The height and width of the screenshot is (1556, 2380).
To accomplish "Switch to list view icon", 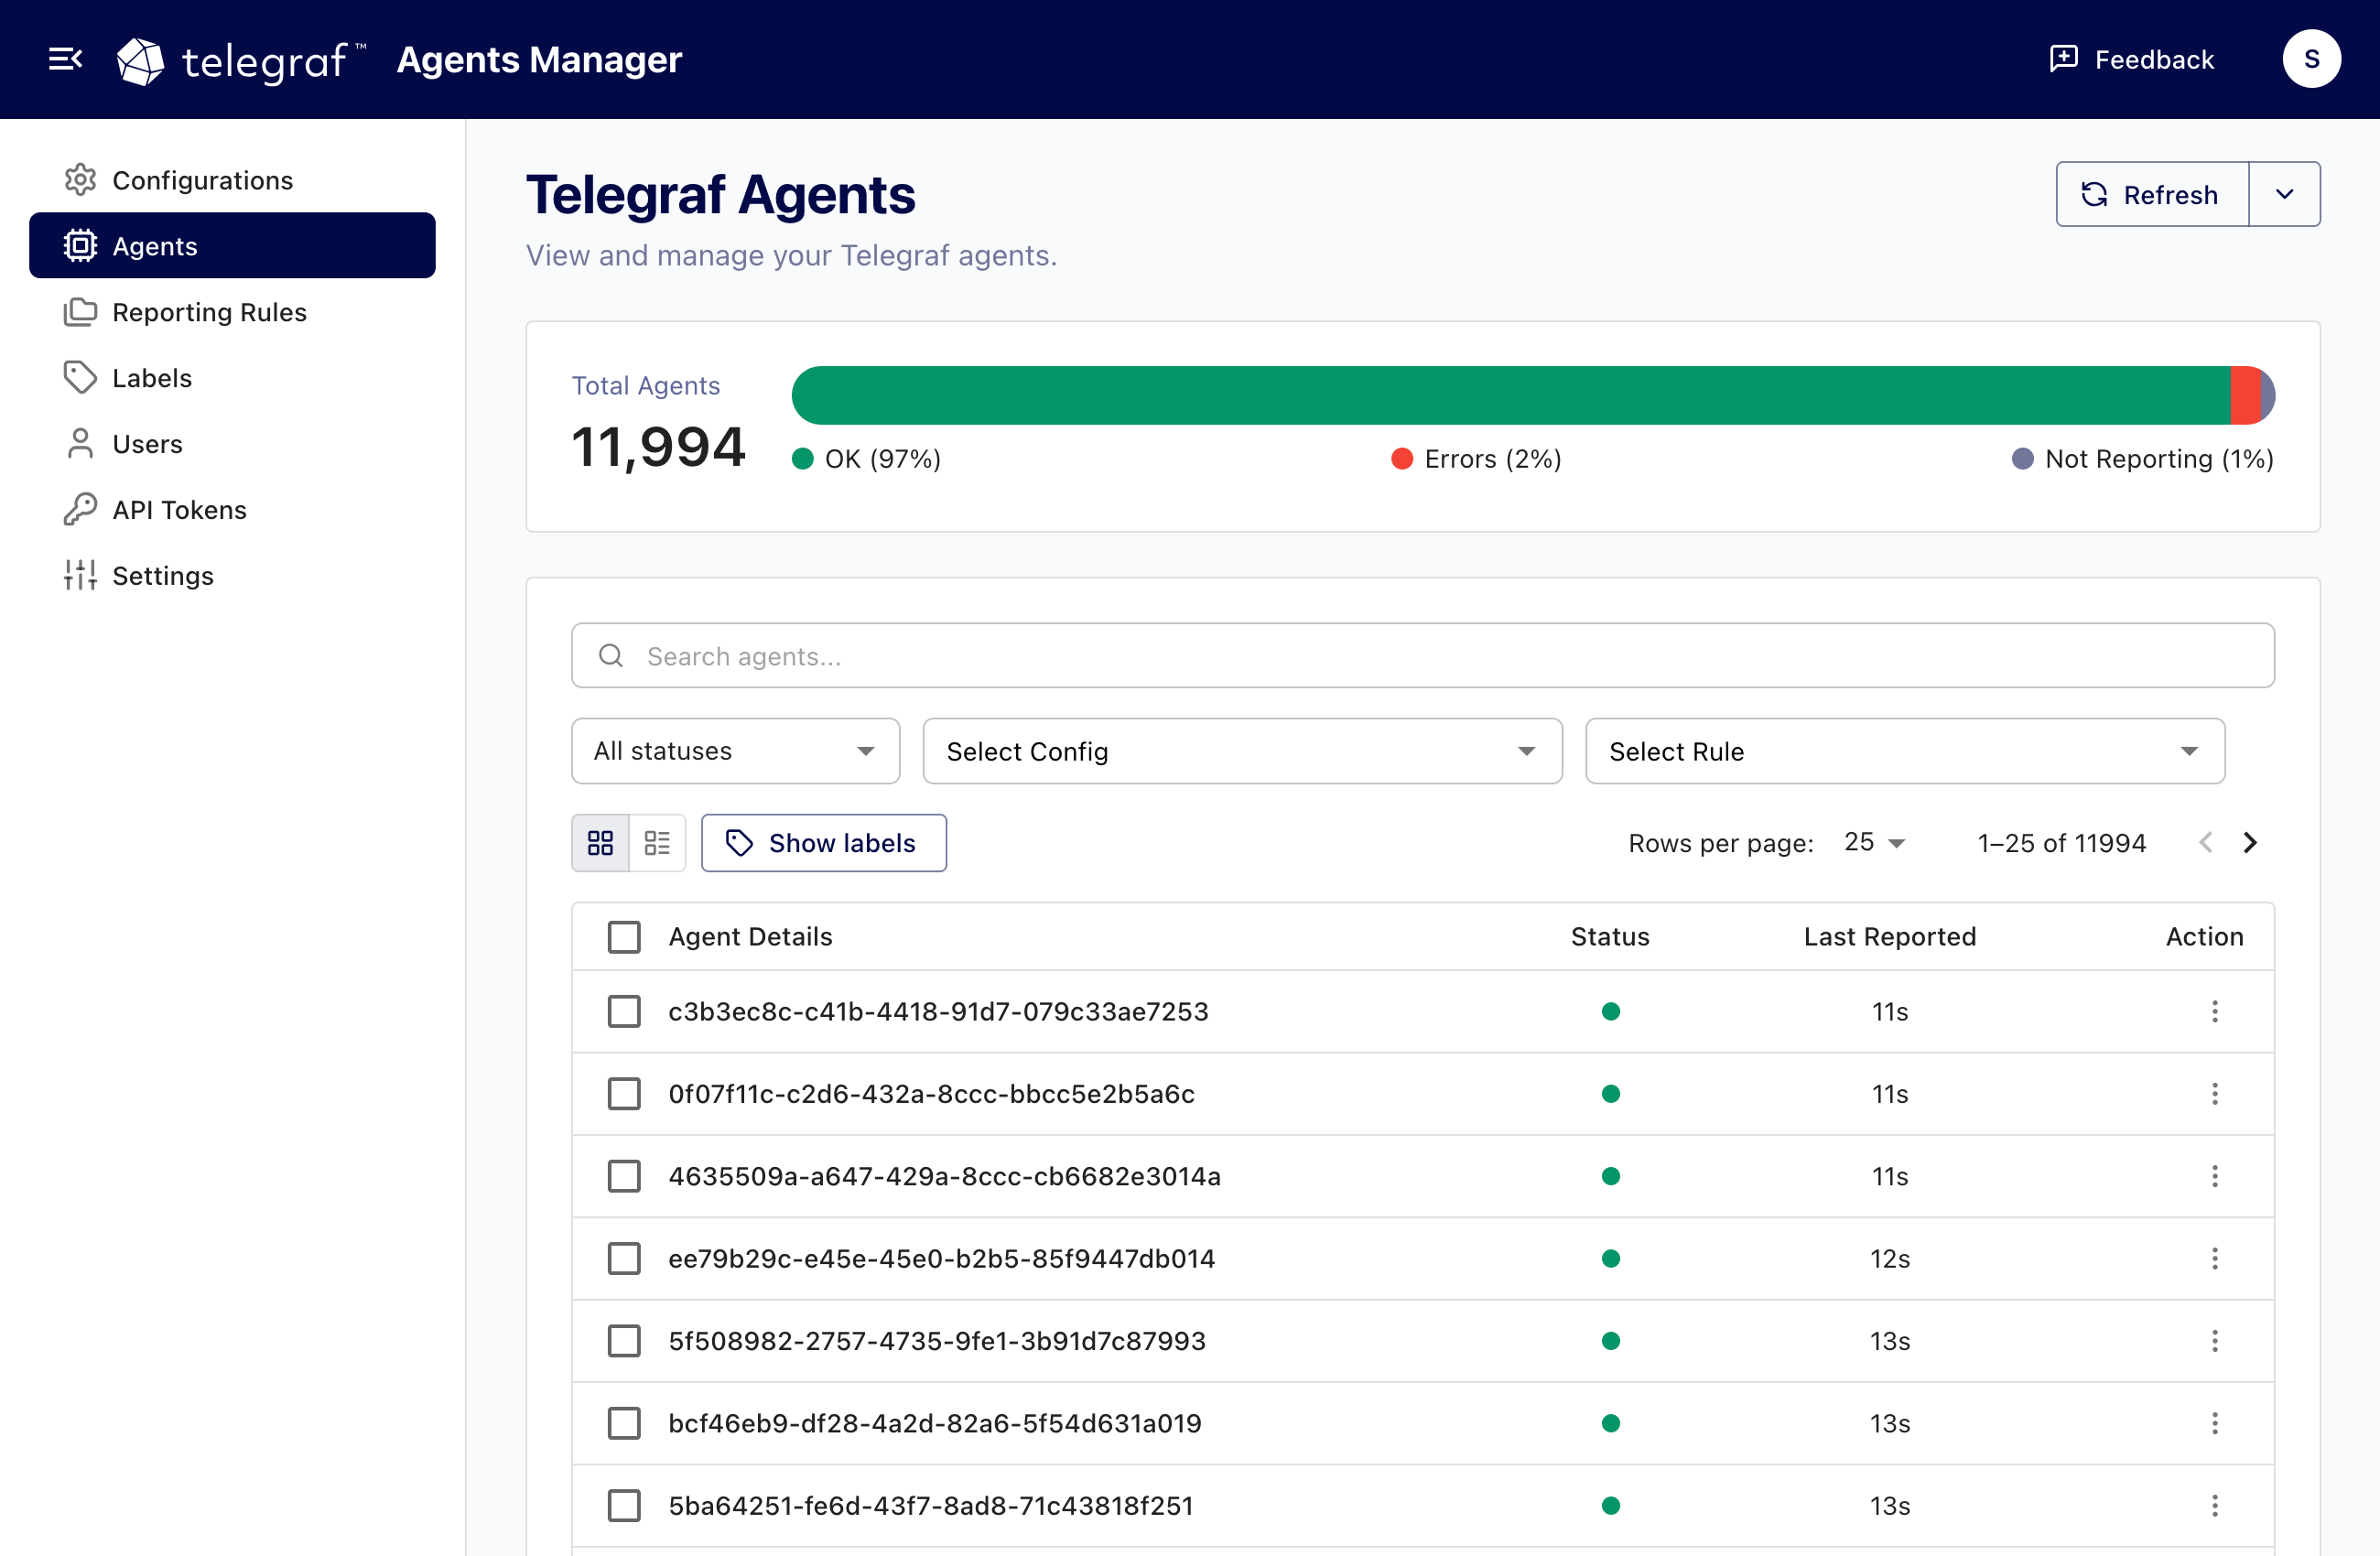I will tap(657, 843).
